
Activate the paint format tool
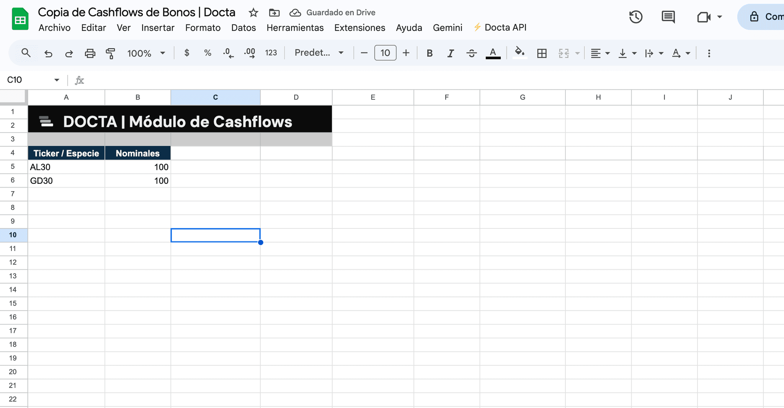point(111,53)
